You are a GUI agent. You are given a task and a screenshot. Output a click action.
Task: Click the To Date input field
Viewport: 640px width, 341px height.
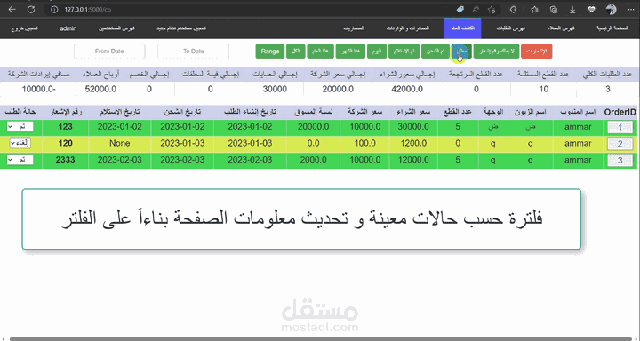click(193, 52)
